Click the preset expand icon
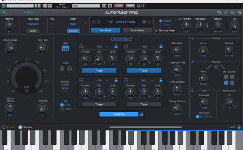 point(144,22)
